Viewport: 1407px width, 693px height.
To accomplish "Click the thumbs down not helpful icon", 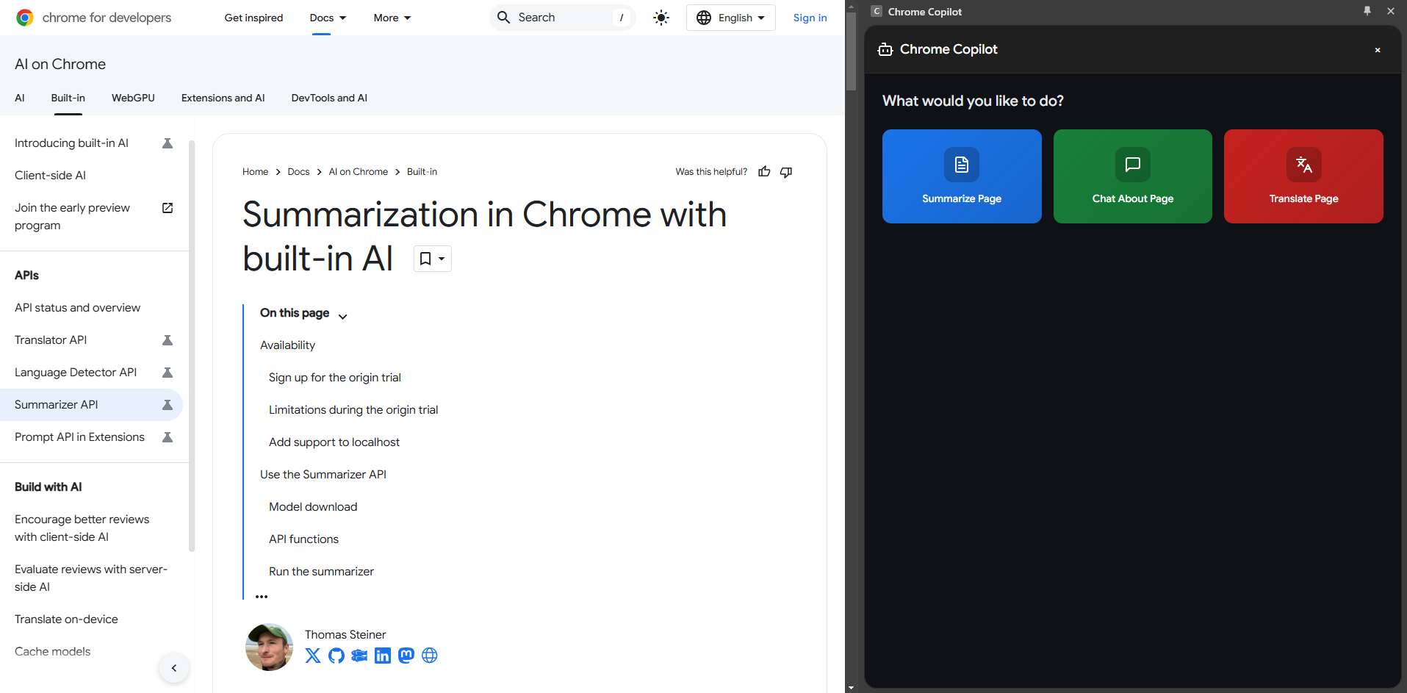I will pos(786,172).
